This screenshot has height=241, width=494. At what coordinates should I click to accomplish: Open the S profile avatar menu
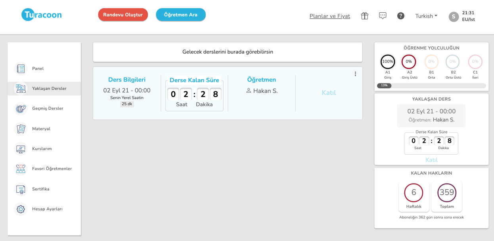point(453,17)
